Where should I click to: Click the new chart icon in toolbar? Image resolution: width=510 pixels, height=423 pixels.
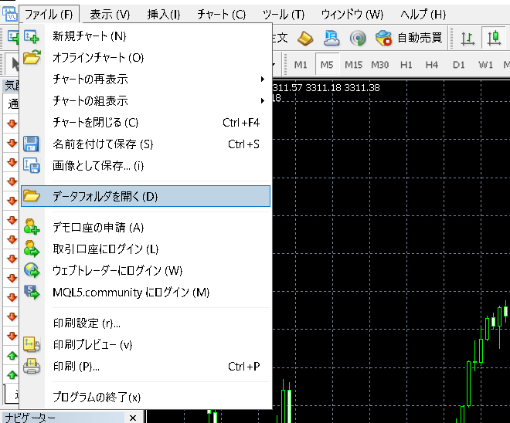tap(13, 38)
